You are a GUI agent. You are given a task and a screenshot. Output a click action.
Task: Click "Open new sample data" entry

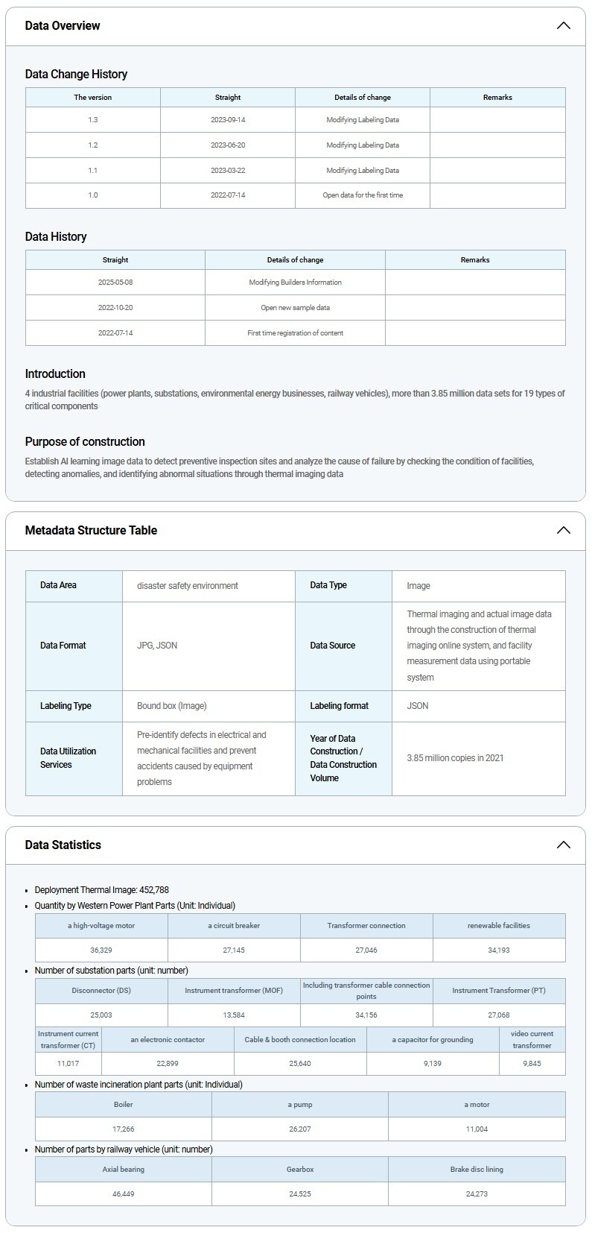(x=295, y=308)
